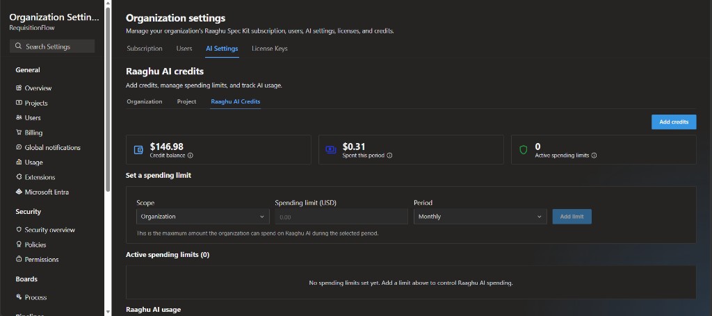This screenshot has width=712, height=316.
Task: Click the Global notifications icon
Action: pyautogui.click(x=19, y=147)
